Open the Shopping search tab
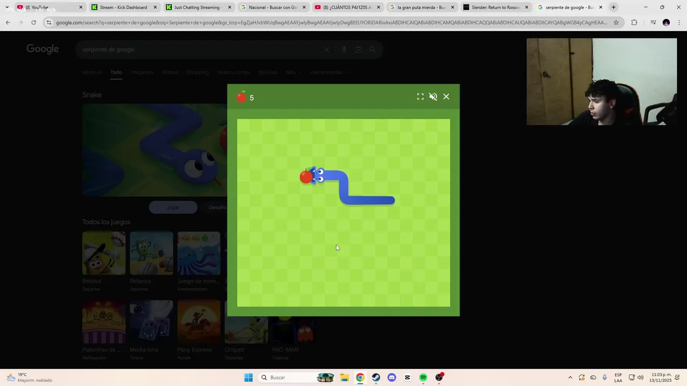This screenshot has width=687, height=386. tap(198, 72)
